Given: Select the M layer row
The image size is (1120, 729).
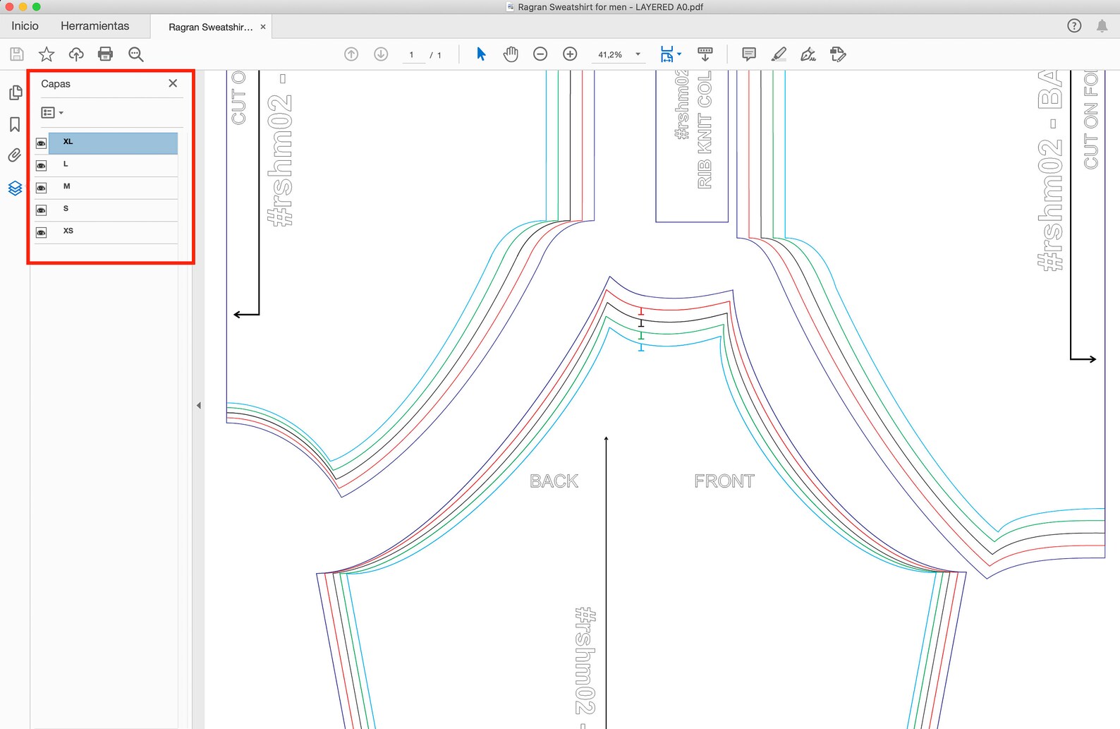Looking at the screenshot, I should tap(113, 188).
